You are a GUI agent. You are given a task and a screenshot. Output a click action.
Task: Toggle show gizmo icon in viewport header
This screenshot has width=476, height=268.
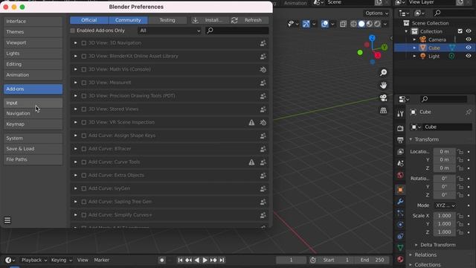tap(306, 24)
